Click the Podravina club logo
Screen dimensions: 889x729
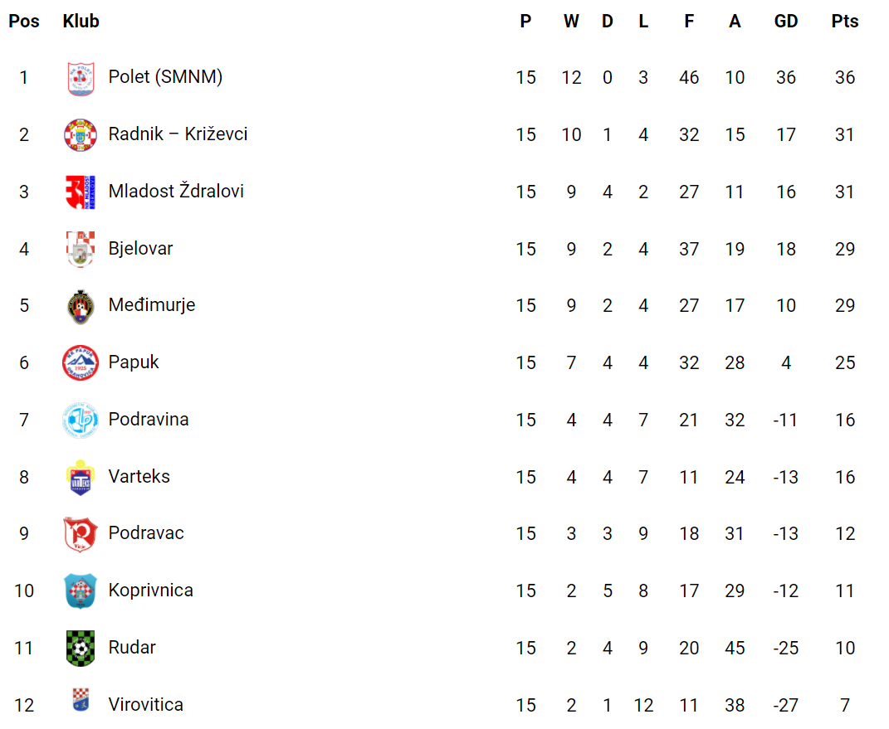[x=81, y=420]
